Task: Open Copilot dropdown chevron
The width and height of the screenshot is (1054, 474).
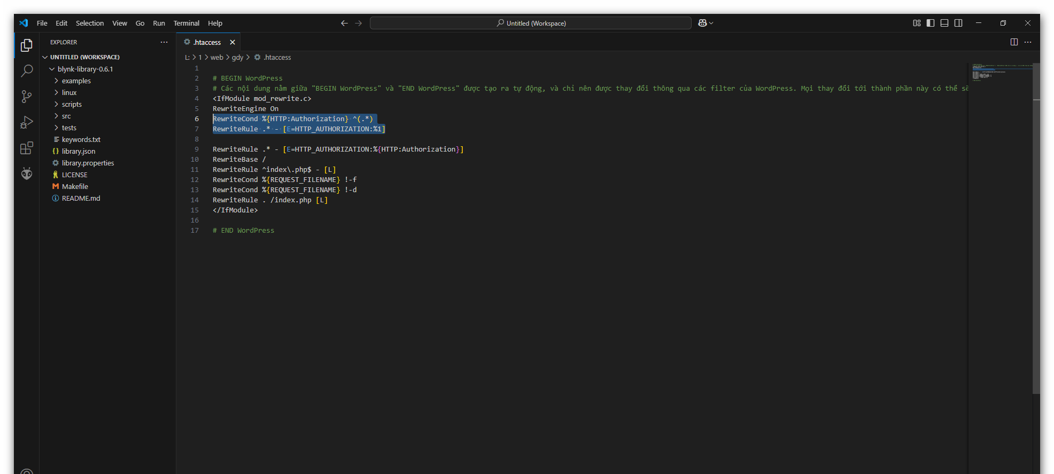Action: click(x=711, y=23)
